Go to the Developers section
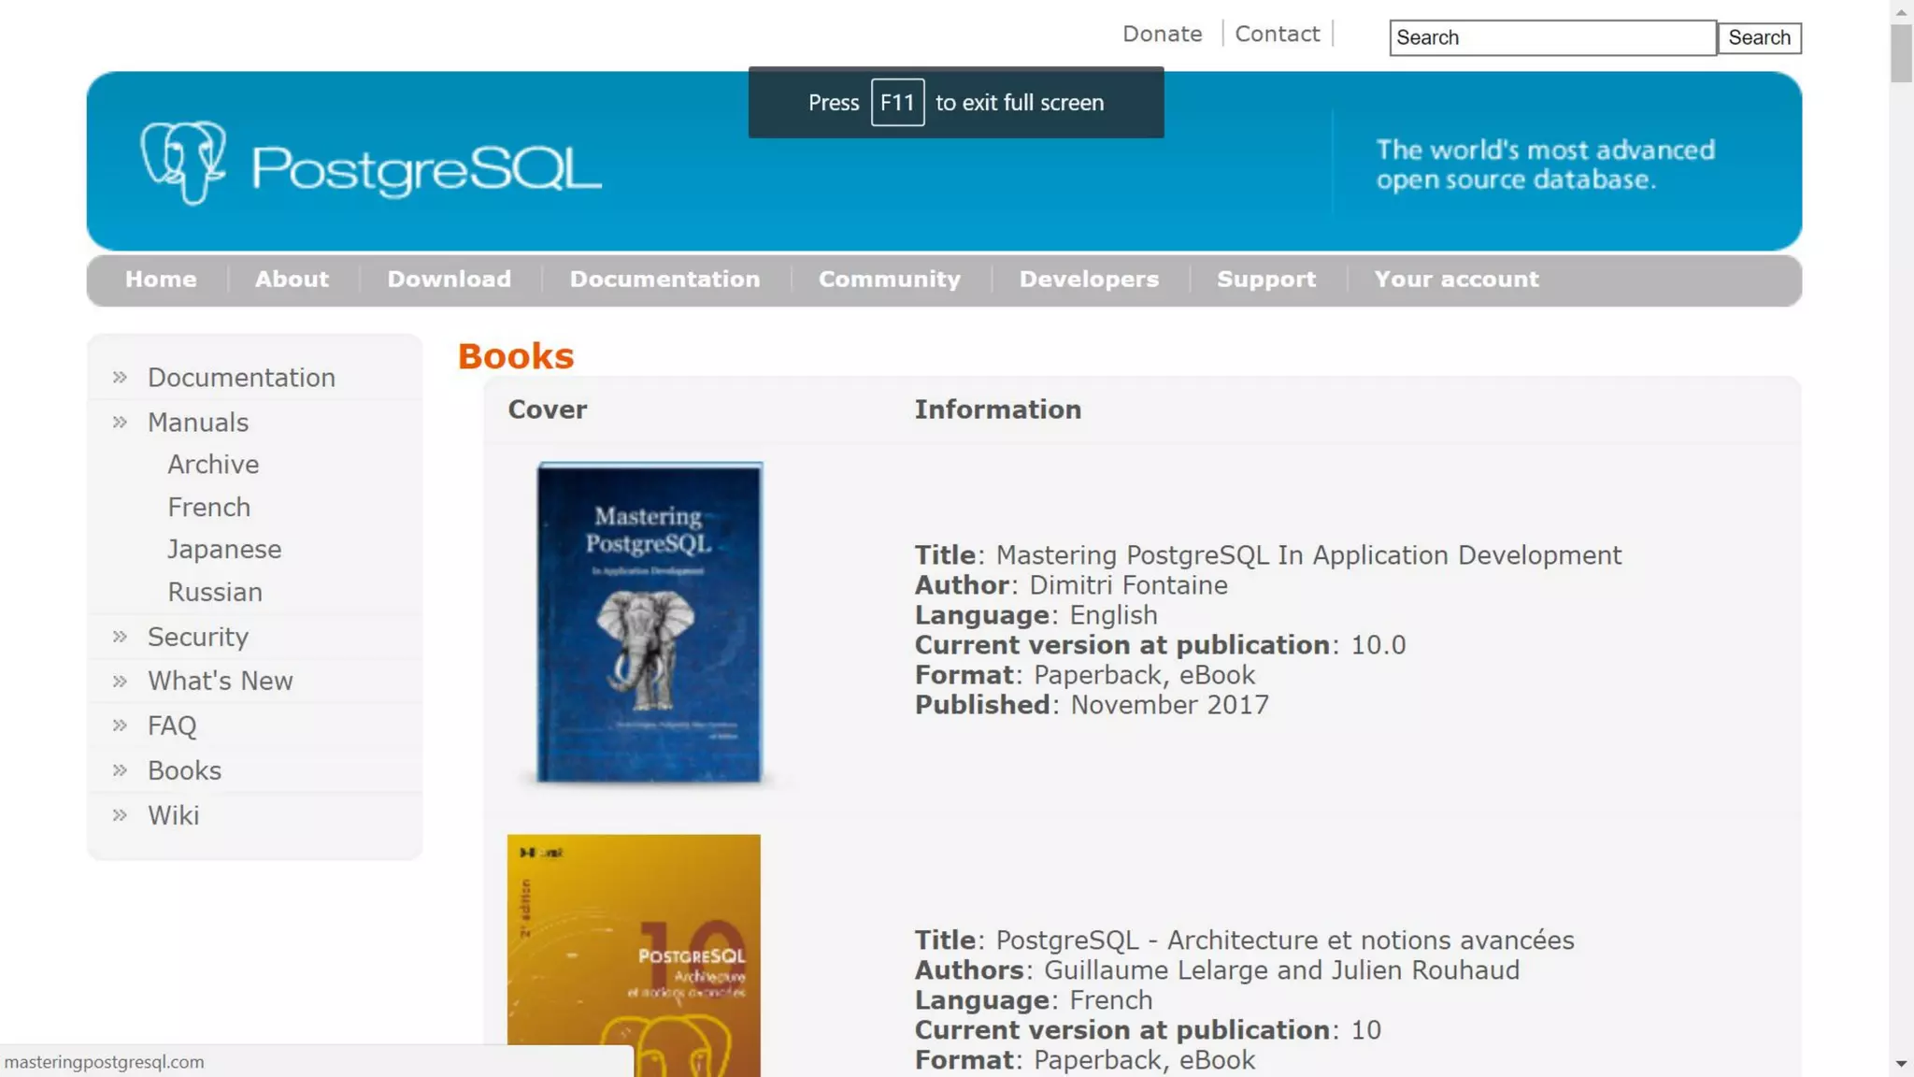Image resolution: width=1914 pixels, height=1077 pixels. [x=1088, y=280]
